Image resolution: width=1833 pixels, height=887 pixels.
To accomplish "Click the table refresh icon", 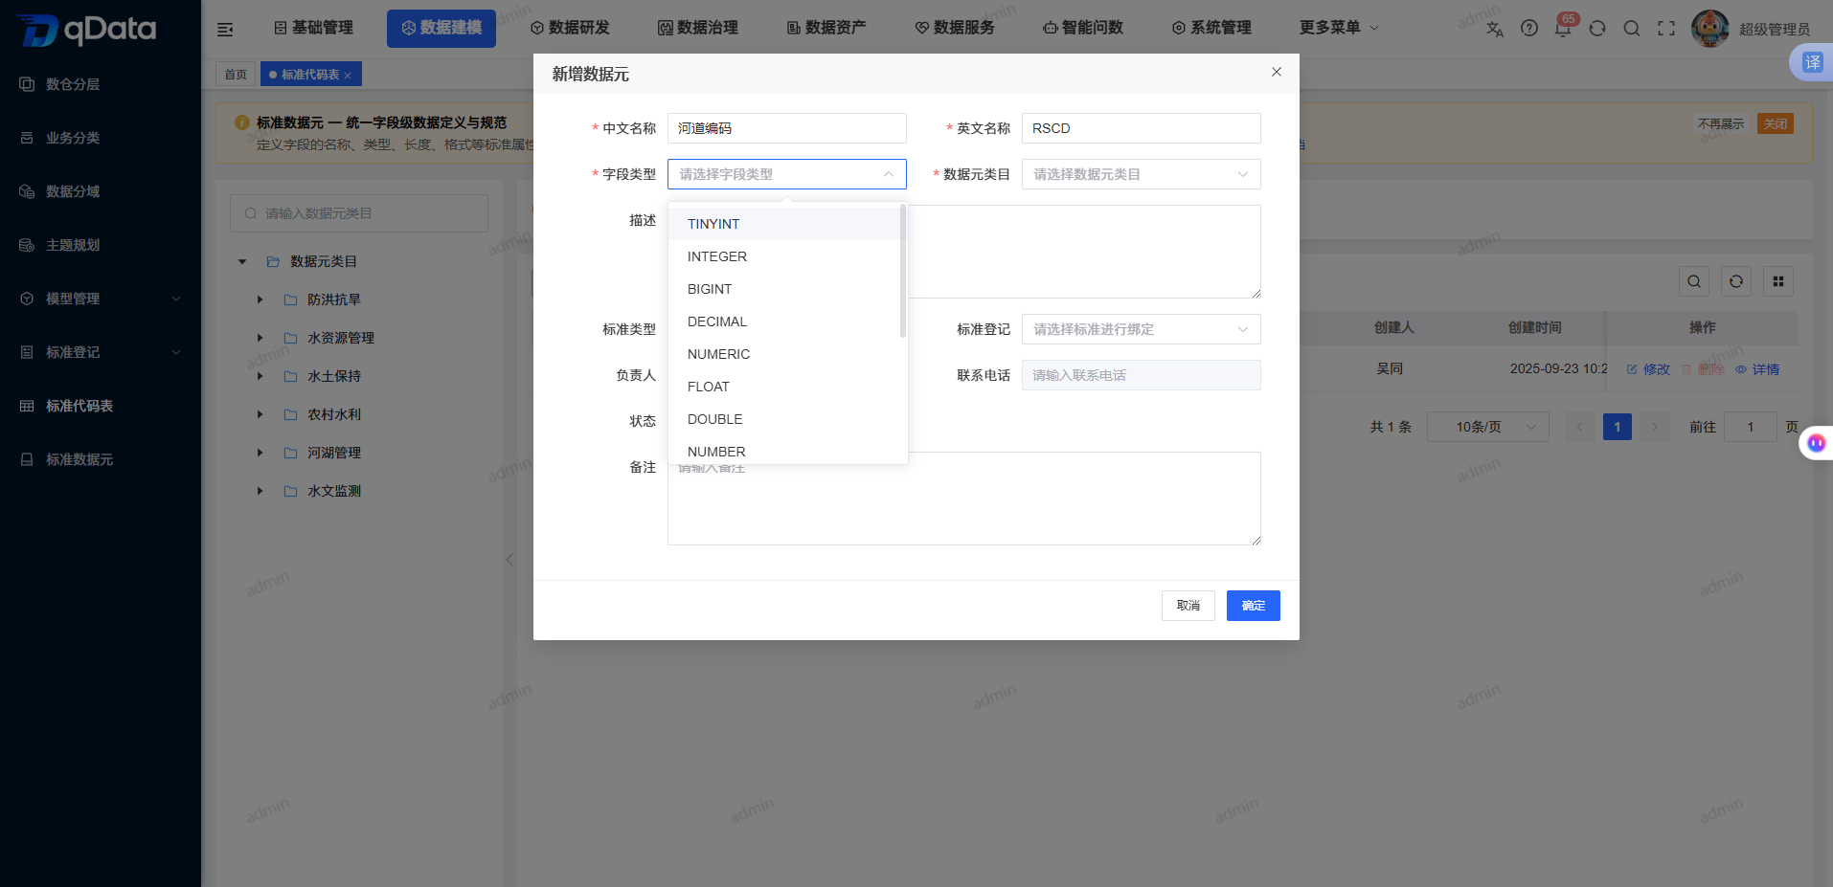I will 1736,281.
